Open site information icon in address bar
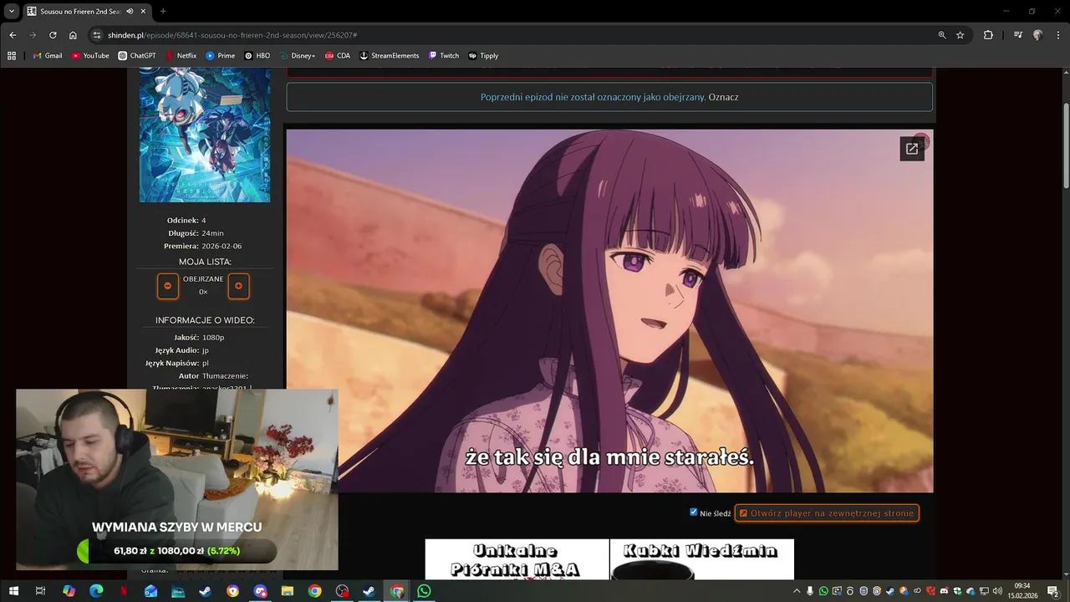The height and width of the screenshot is (602, 1070). (97, 35)
